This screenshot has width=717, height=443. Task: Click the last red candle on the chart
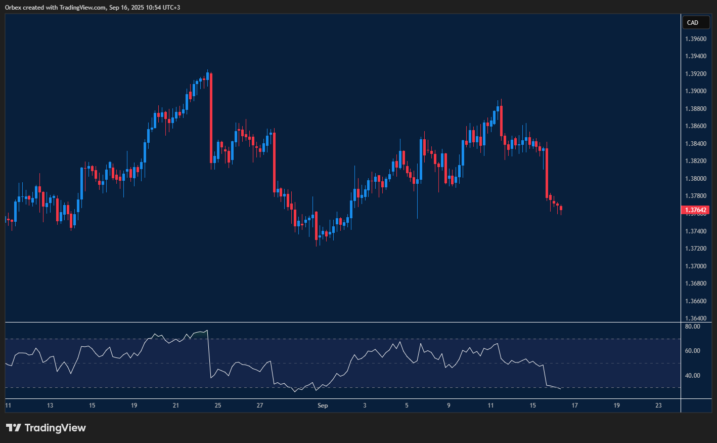click(x=561, y=208)
